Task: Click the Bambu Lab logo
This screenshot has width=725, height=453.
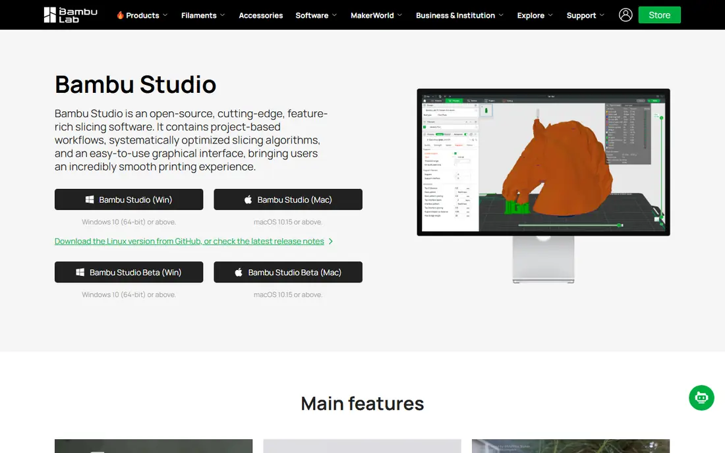Action: pos(71,14)
